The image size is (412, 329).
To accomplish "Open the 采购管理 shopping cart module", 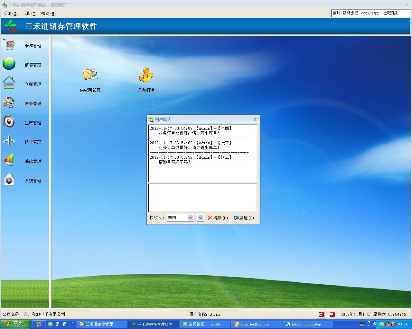I will (23, 45).
